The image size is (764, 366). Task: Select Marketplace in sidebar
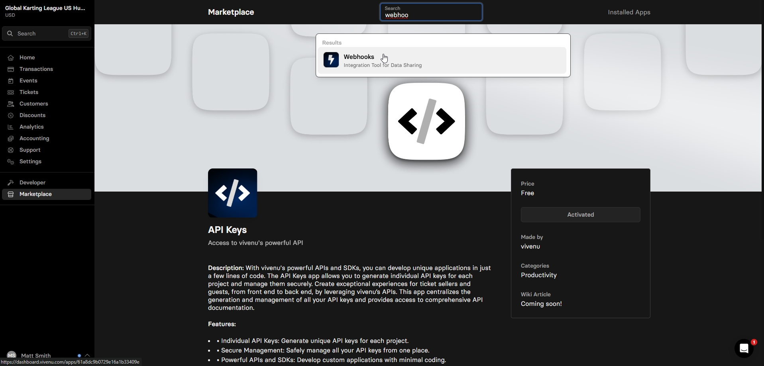(x=47, y=194)
